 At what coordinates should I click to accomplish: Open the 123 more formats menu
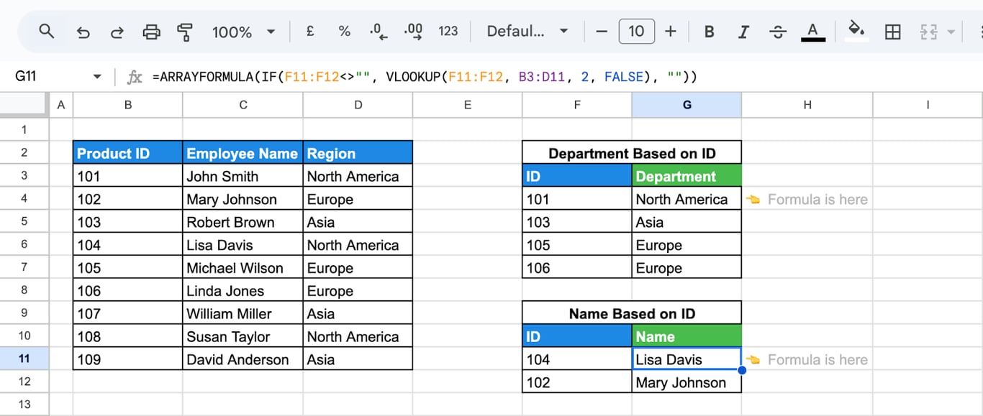coord(448,32)
